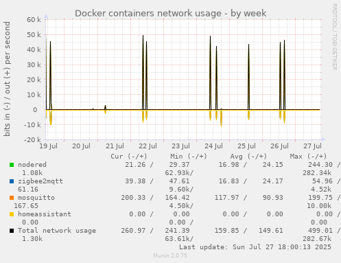Click the '20 k' y-axis label

[34, 80]
